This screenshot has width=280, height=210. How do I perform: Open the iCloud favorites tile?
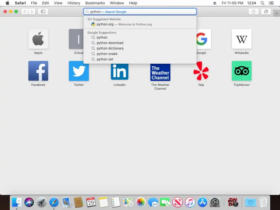pos(76,39)
